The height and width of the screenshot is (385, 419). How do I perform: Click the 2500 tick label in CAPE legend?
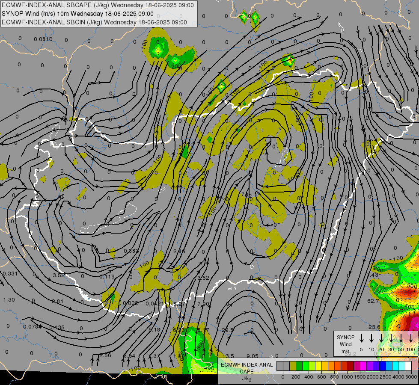386,377
